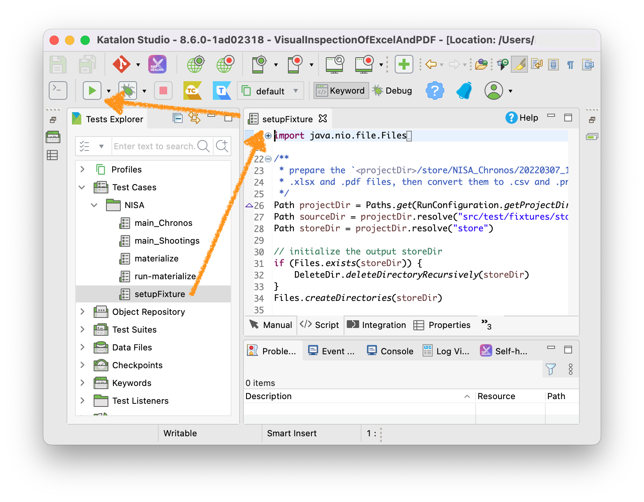Open the Console tab
The height and width of the screenshot is (502, 644).
point(390,351)
